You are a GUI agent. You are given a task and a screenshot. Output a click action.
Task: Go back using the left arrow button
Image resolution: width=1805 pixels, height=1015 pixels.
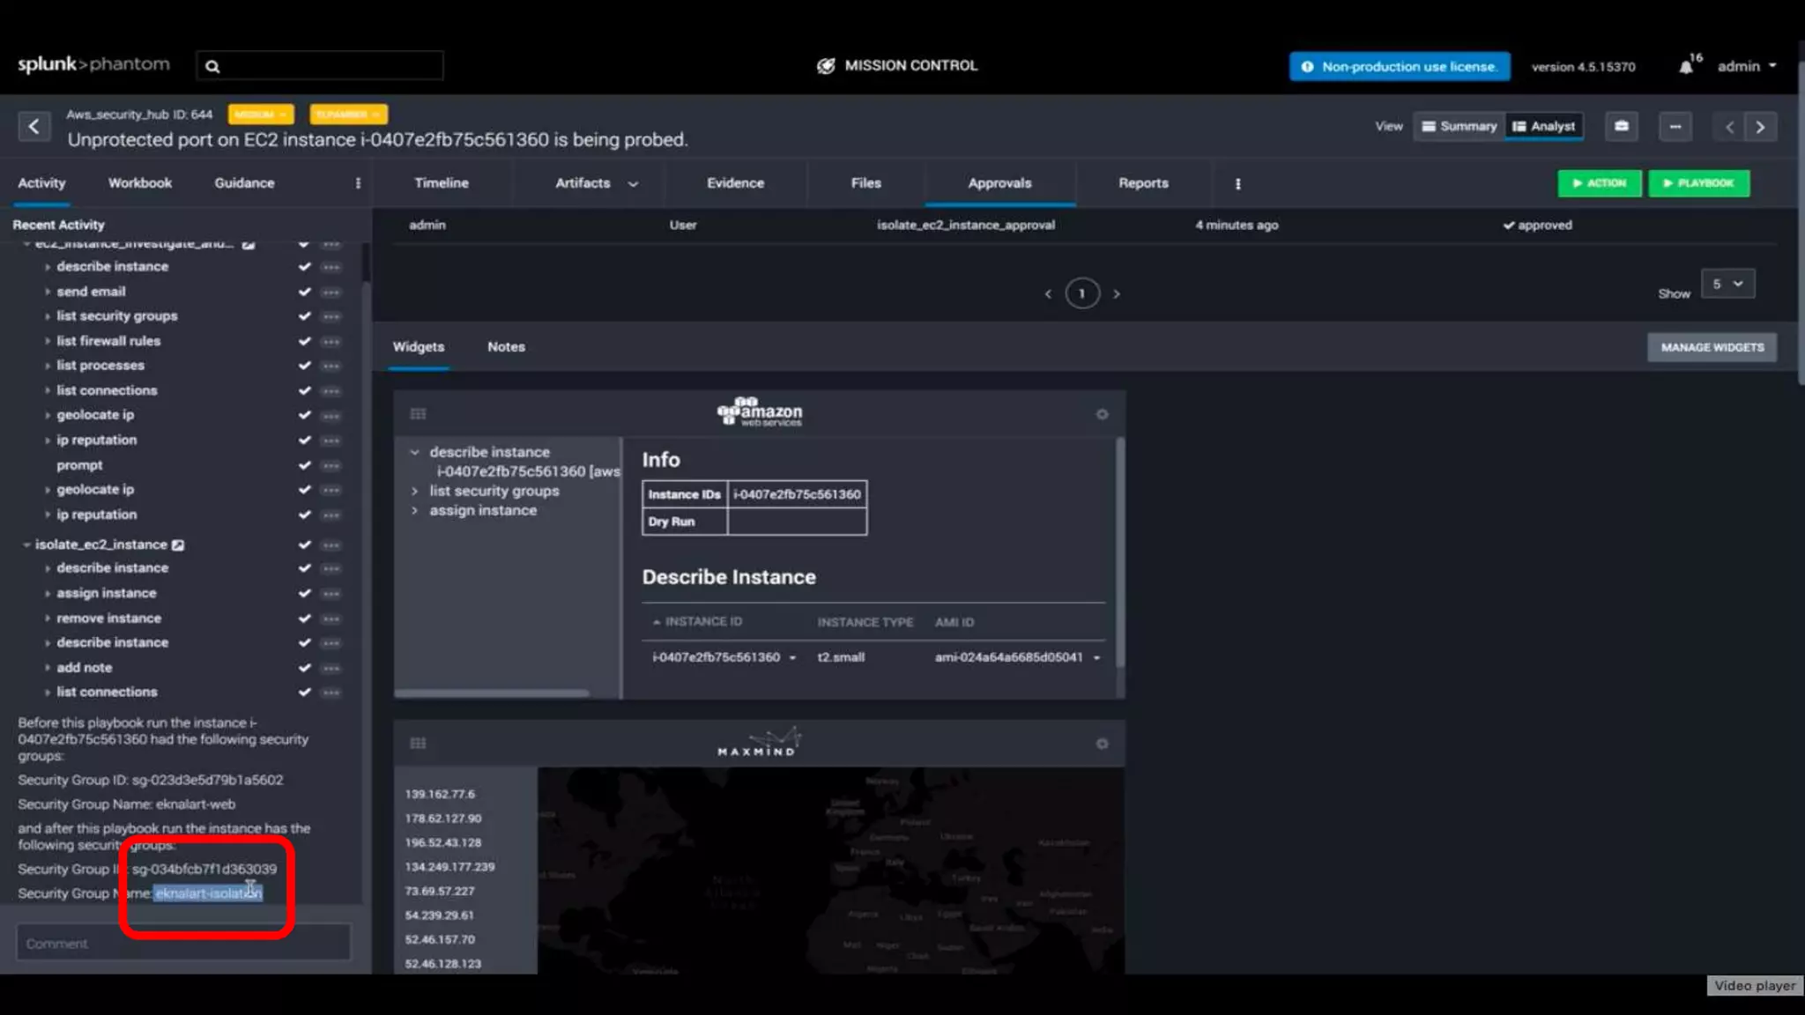[x=33, y=127]
